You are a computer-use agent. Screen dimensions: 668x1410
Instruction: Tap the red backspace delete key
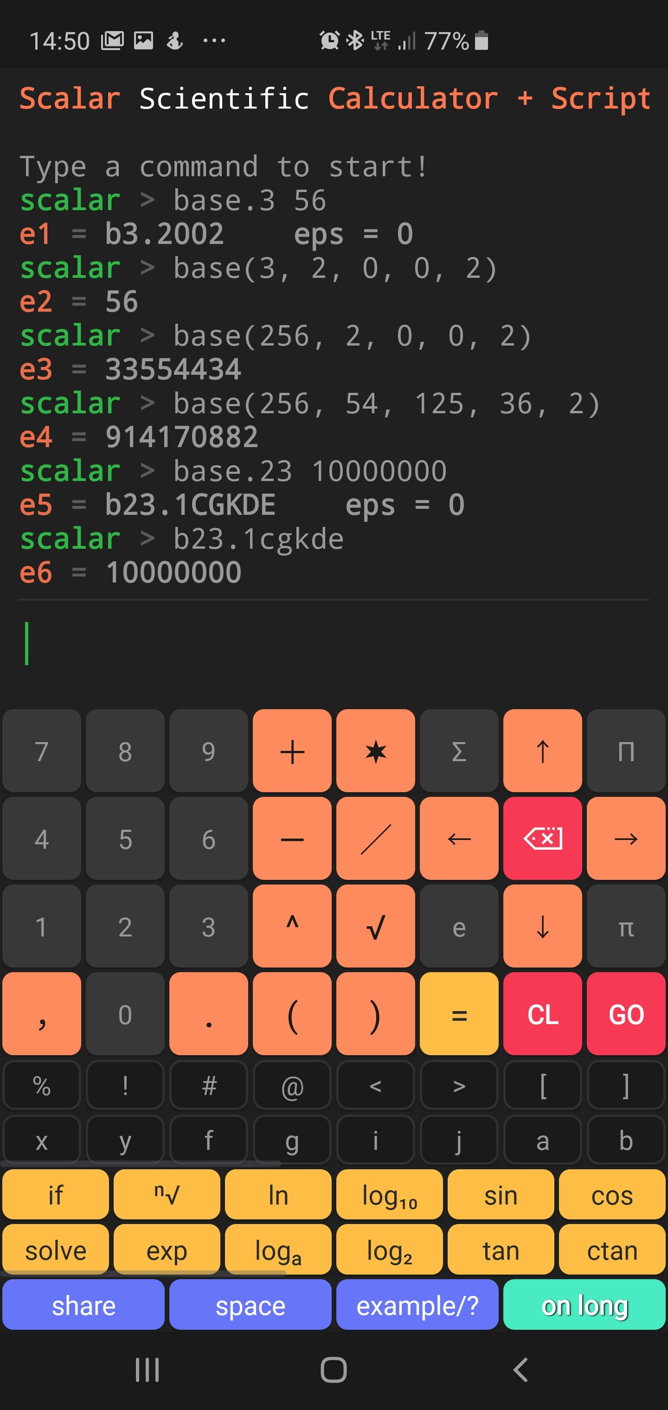pos(543,838)
